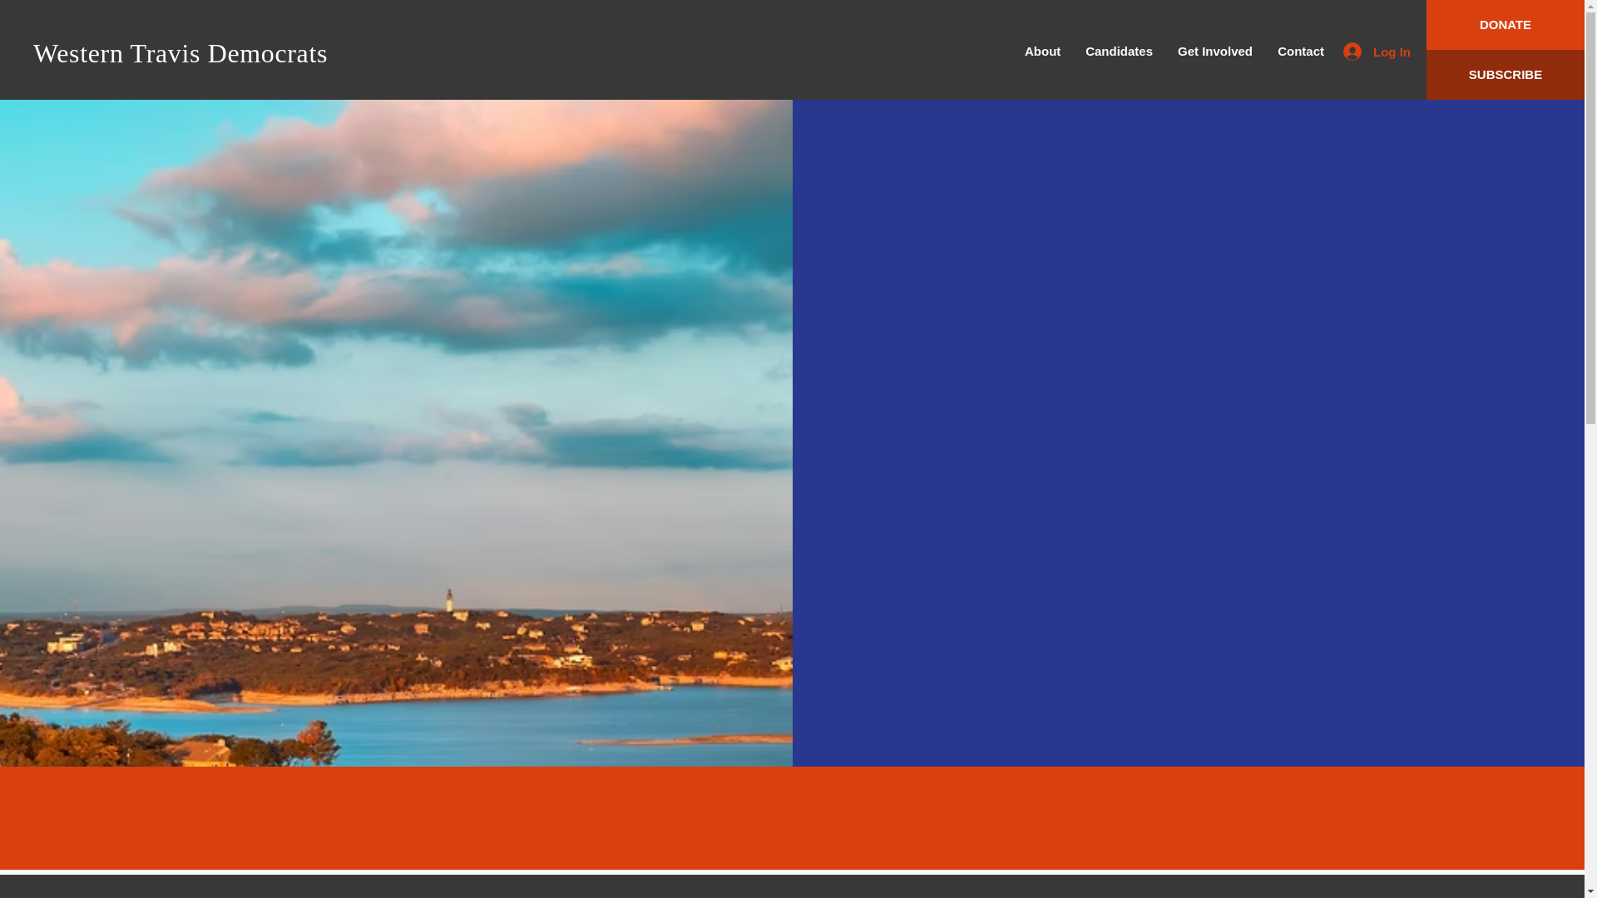Screen dimensions: 1597x898
Task: Open the Candidates menu item
Action: click(1119, 52)
